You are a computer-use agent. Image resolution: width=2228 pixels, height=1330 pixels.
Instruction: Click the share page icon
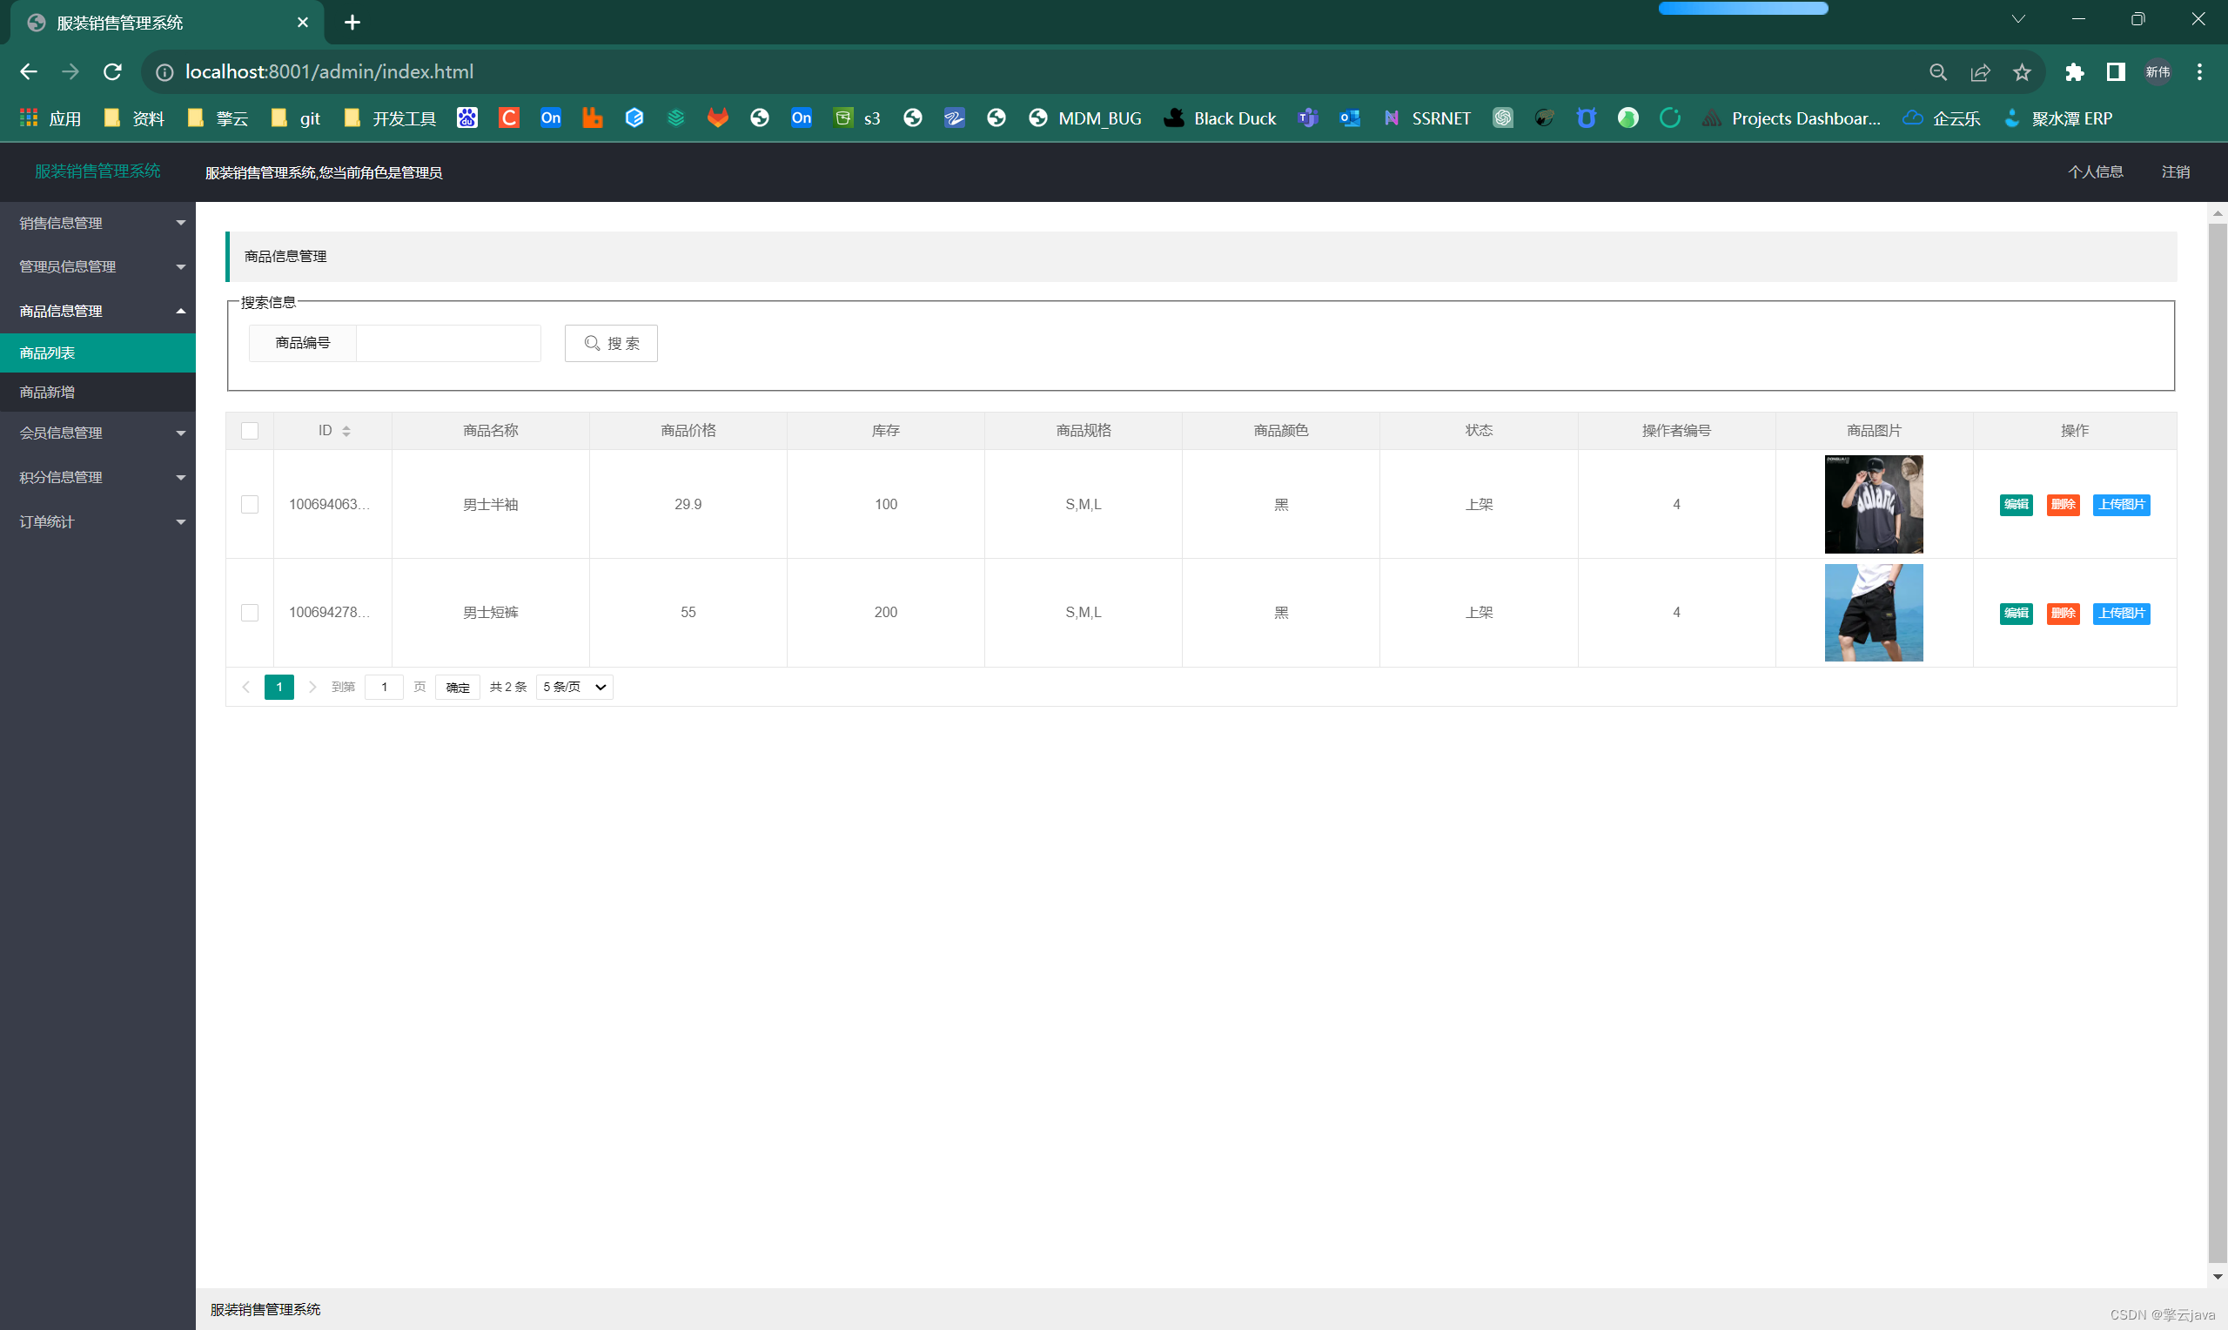pos(1980,72)
